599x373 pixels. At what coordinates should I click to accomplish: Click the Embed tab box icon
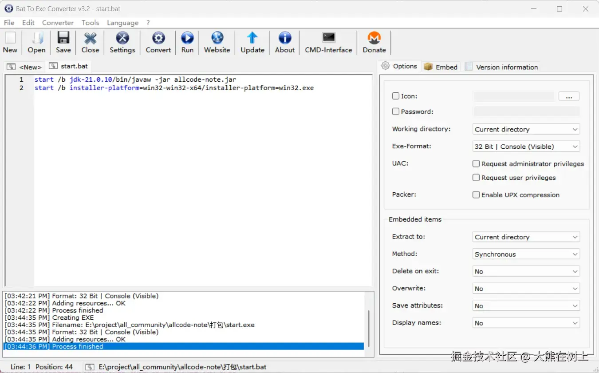tap(428, 67)
